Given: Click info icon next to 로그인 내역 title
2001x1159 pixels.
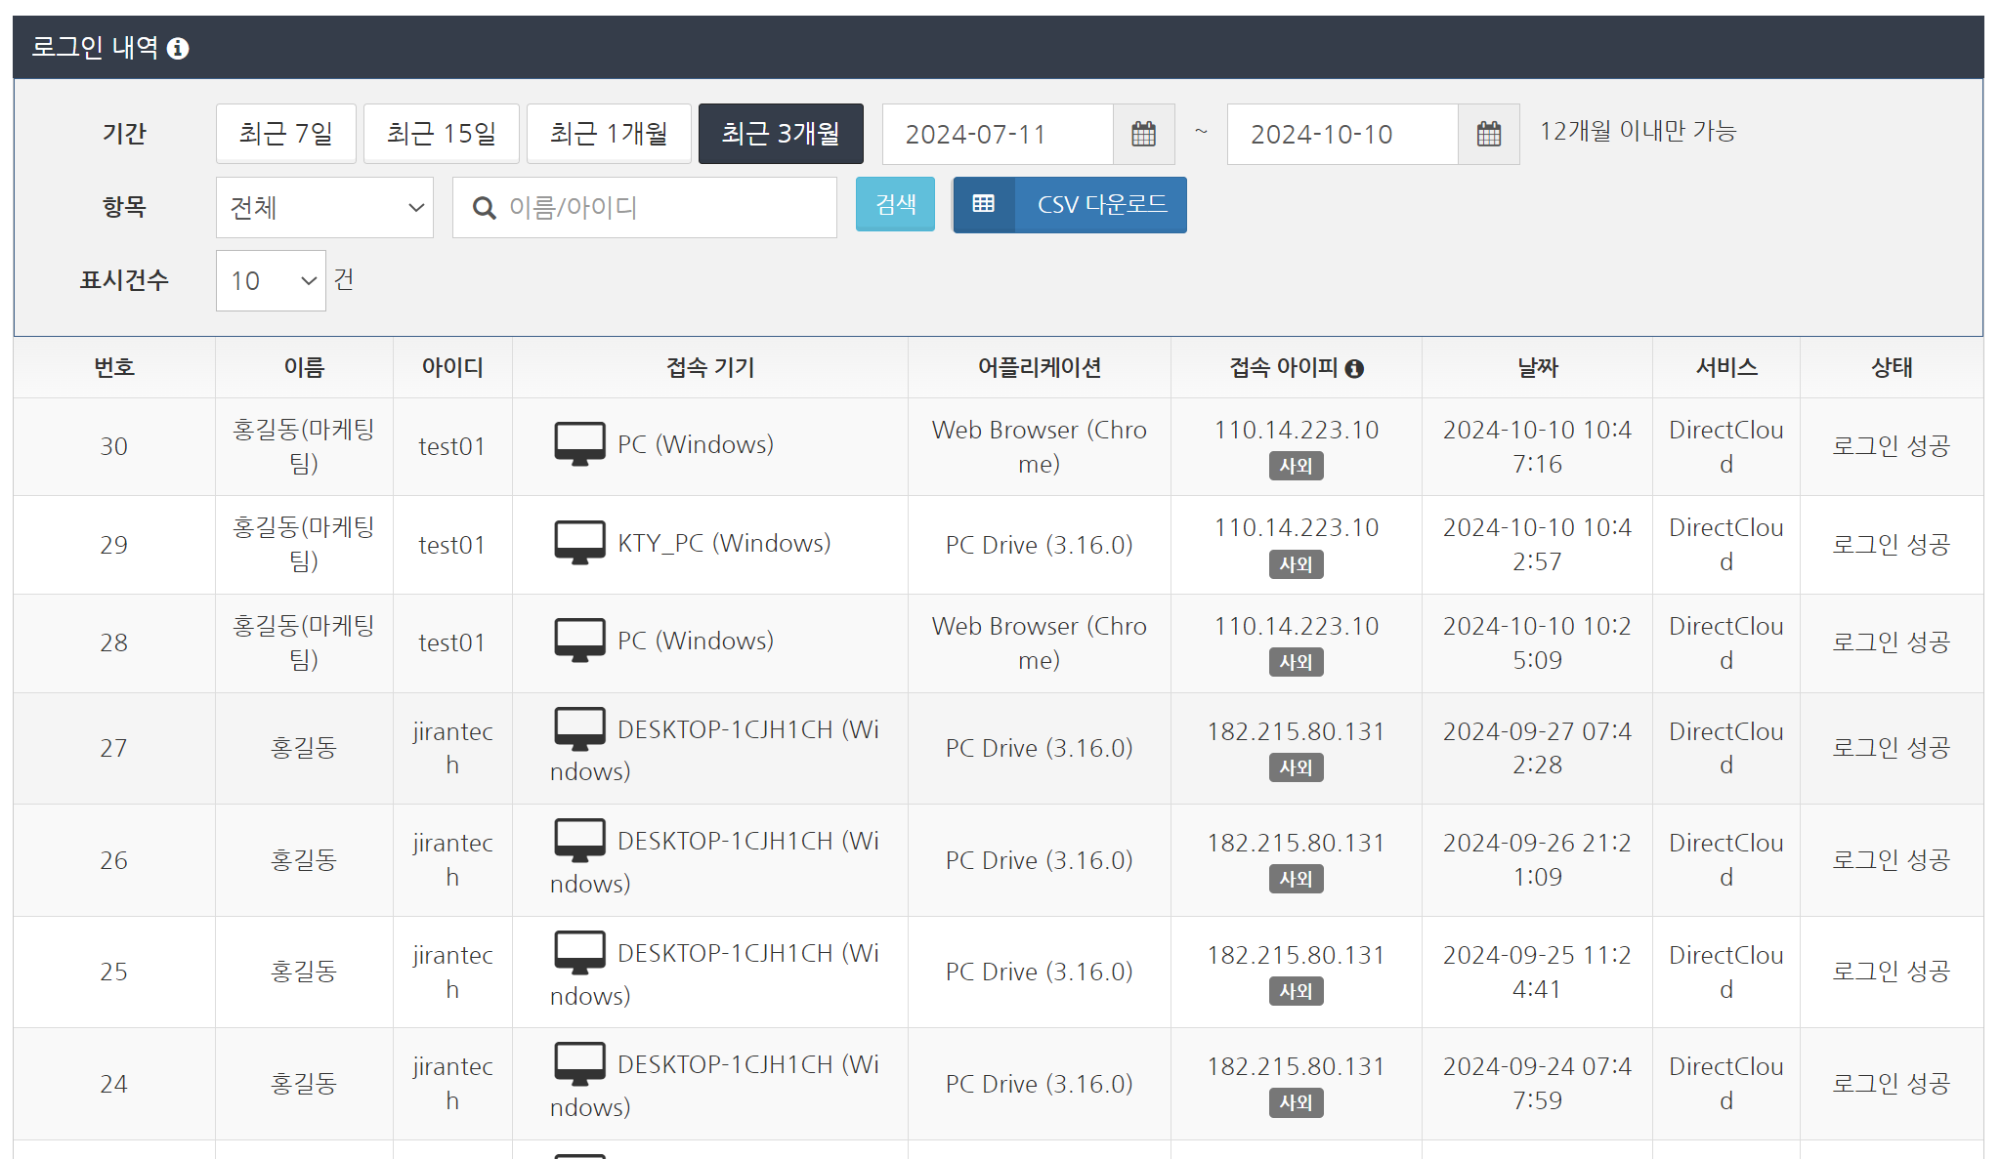Looking at the screenshot, I should tap(178, 49).
